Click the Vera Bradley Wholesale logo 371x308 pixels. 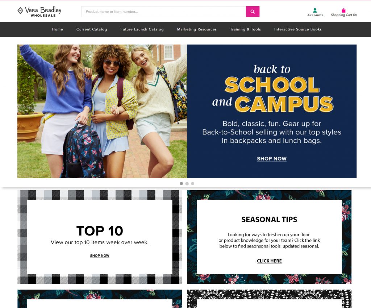pyautogui.click(x=39, y=12)
